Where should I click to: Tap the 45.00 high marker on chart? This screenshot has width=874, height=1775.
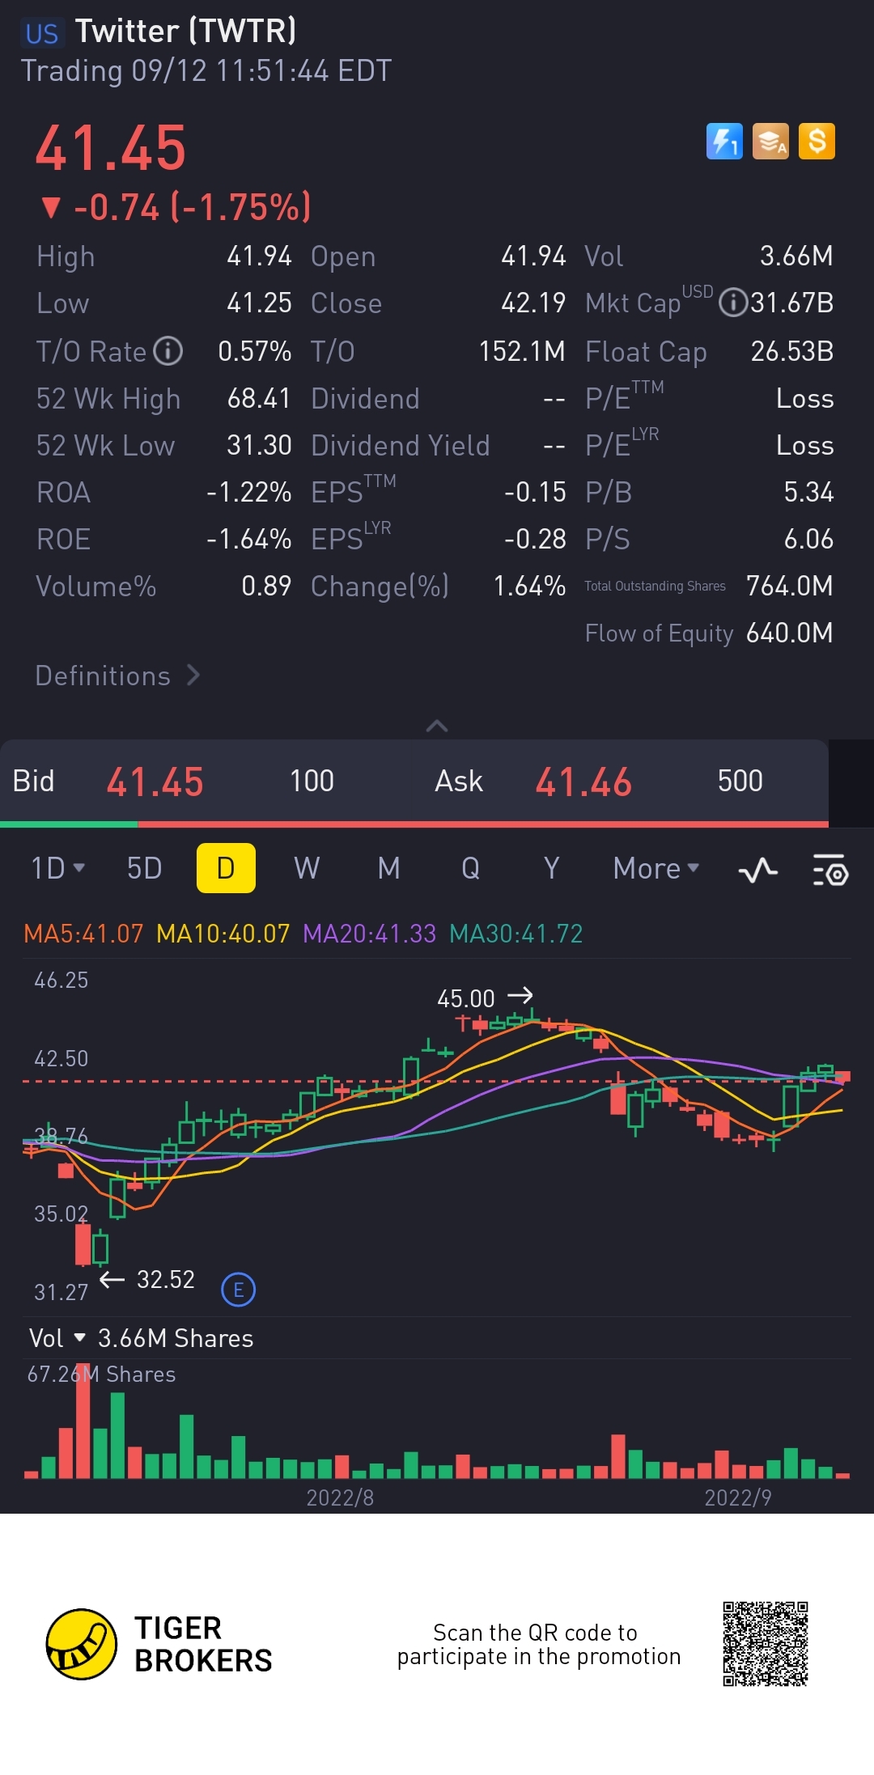[x=485, y=998]
